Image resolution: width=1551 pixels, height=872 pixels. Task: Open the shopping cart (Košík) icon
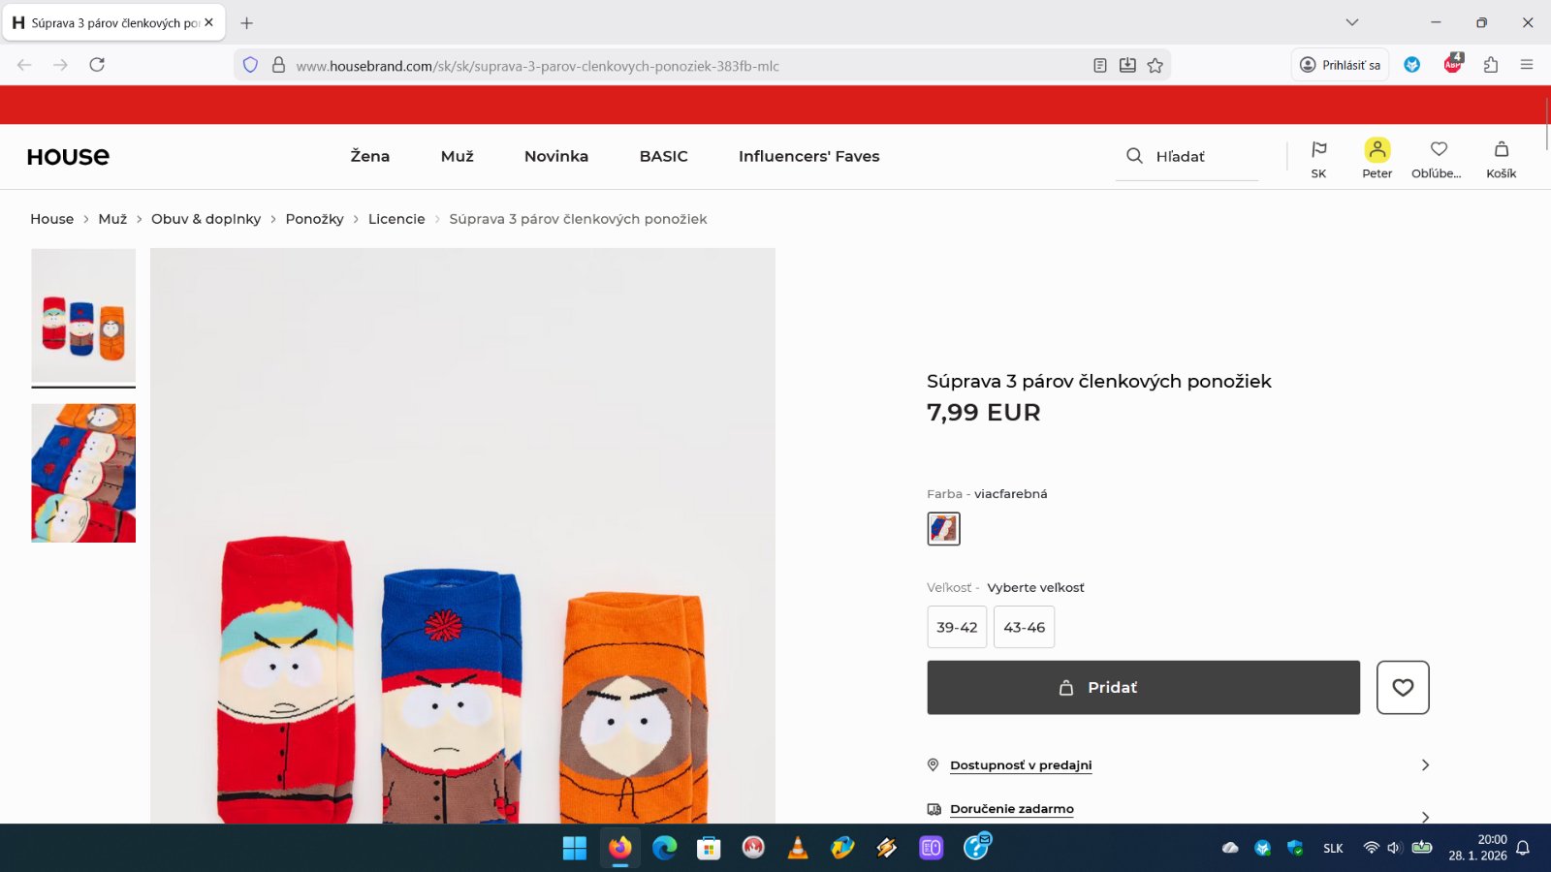1501,150
